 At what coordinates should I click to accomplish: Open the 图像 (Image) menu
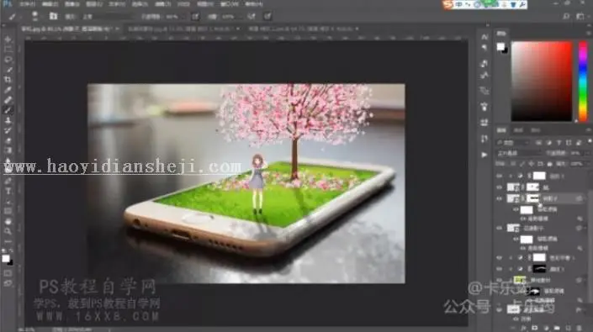(x=71, y=4)
